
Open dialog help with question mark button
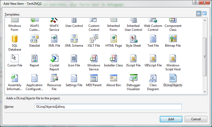[x=195, y=2]
